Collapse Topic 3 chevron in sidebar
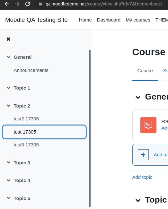The width and height of the screenshot is (168, 209). [x=9, y=162]
